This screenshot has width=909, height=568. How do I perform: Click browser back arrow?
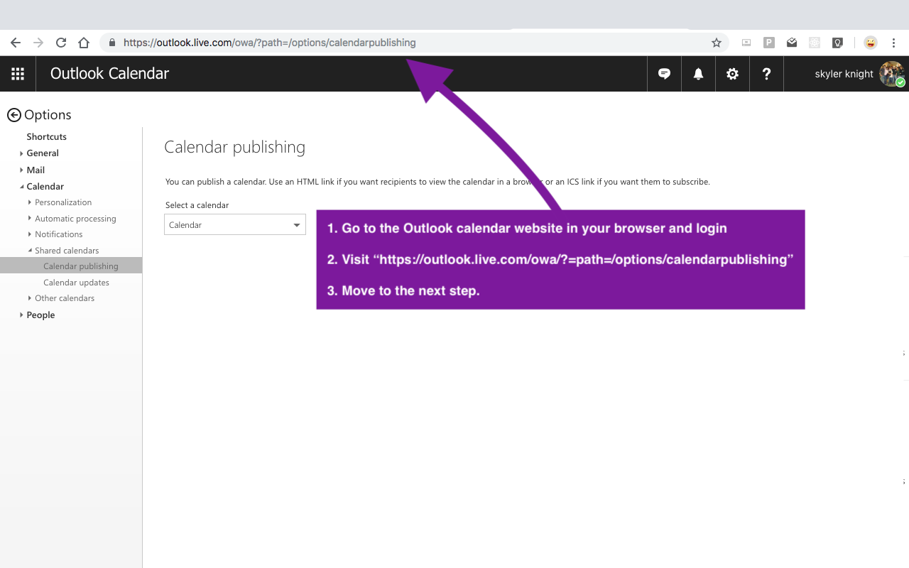(16, 43)
